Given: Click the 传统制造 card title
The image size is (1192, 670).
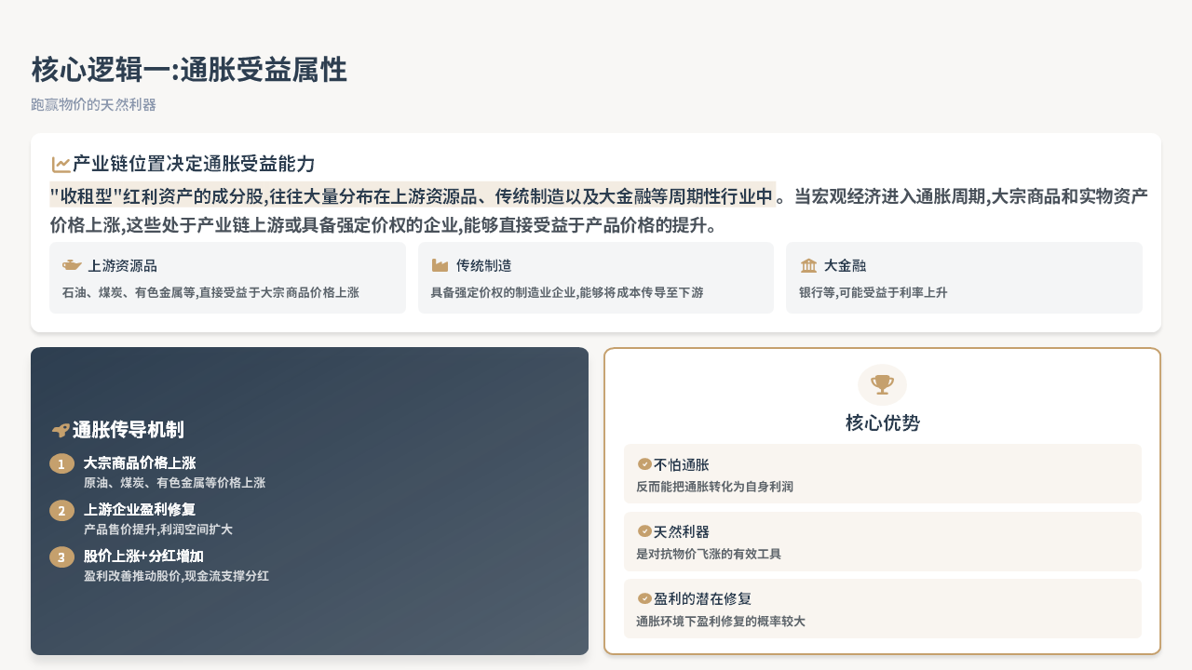Looking at the screenshot, I should tap(483, 266).
